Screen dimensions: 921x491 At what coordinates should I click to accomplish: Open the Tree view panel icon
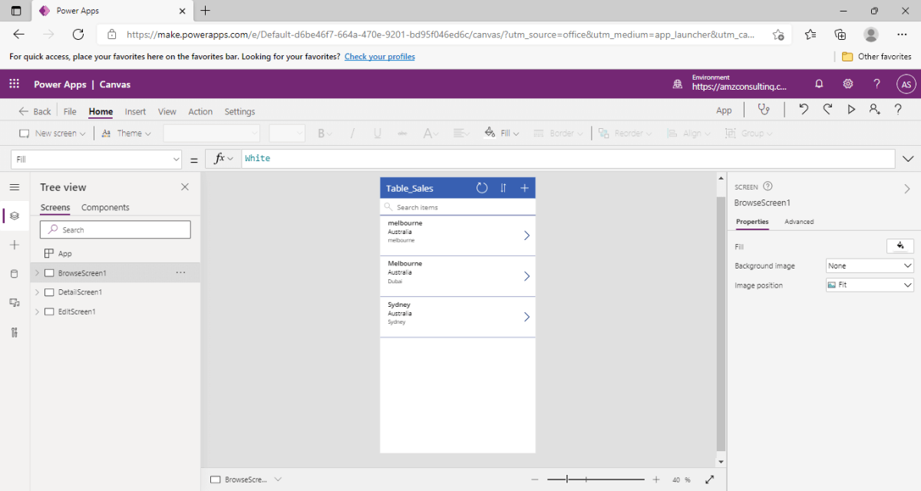click(14, 216)
